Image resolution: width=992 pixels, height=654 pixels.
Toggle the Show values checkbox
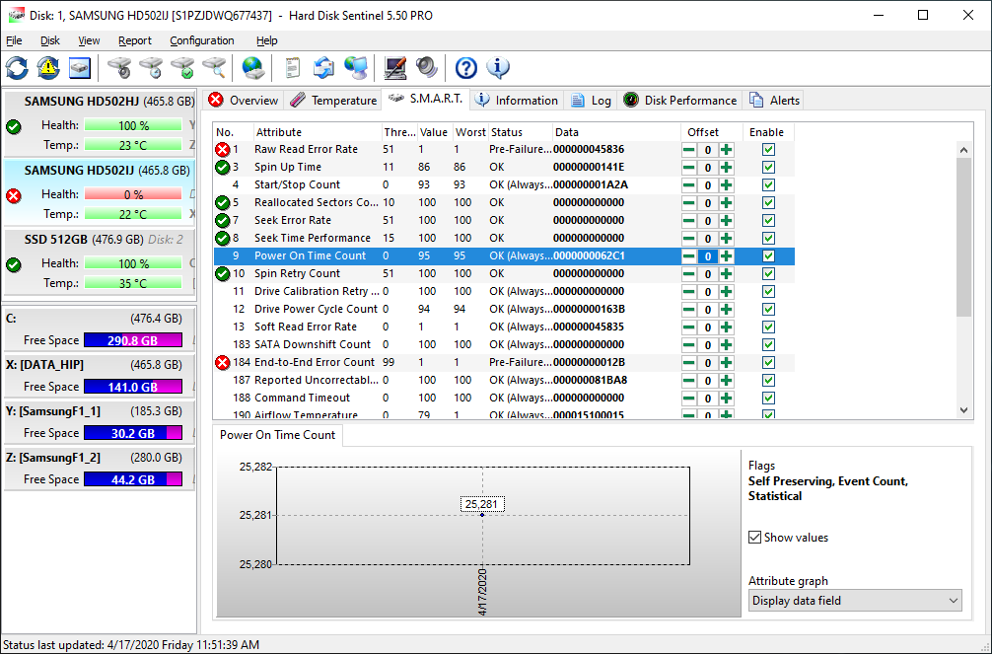[754, 538]
